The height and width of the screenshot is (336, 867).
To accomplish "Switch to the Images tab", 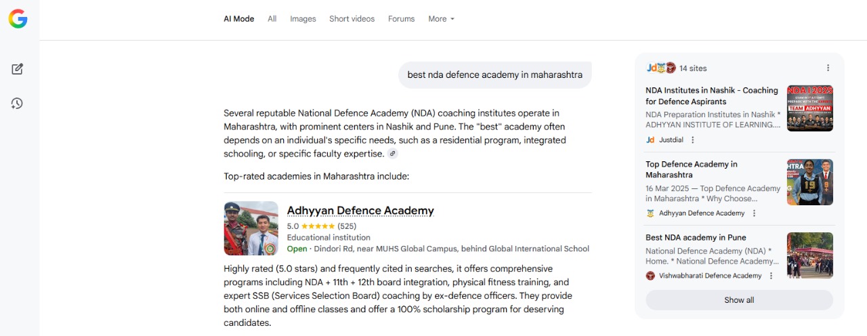I will (x=303, y=19).
